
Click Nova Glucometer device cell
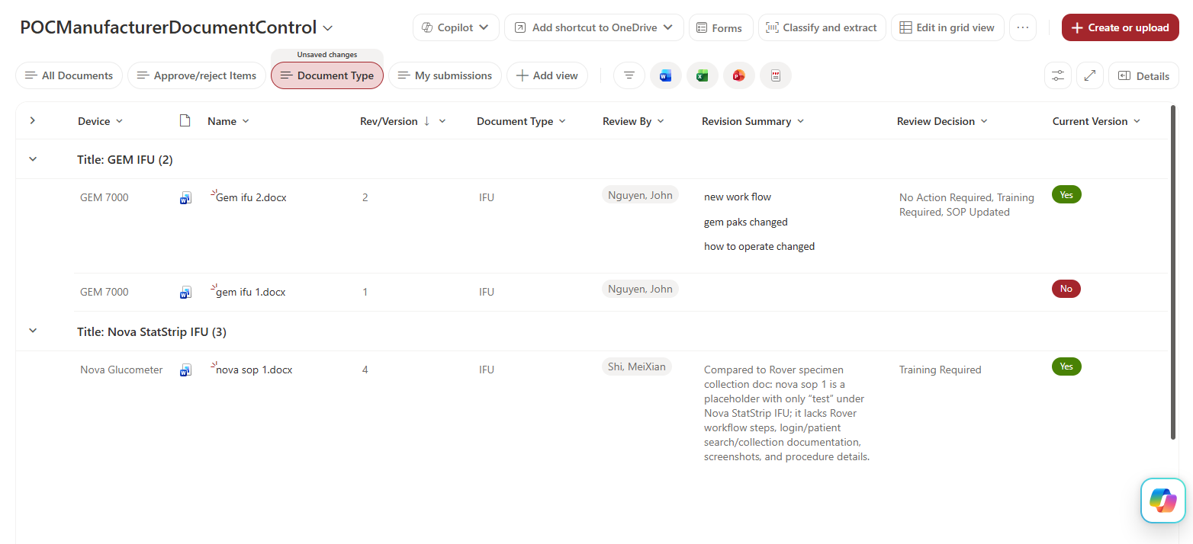121,370
